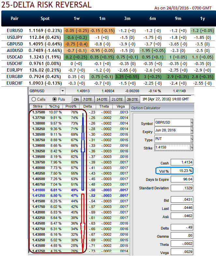Click the green USDCAD 1w cell
This screenshot has height=256, width=216.
[76, 56]
